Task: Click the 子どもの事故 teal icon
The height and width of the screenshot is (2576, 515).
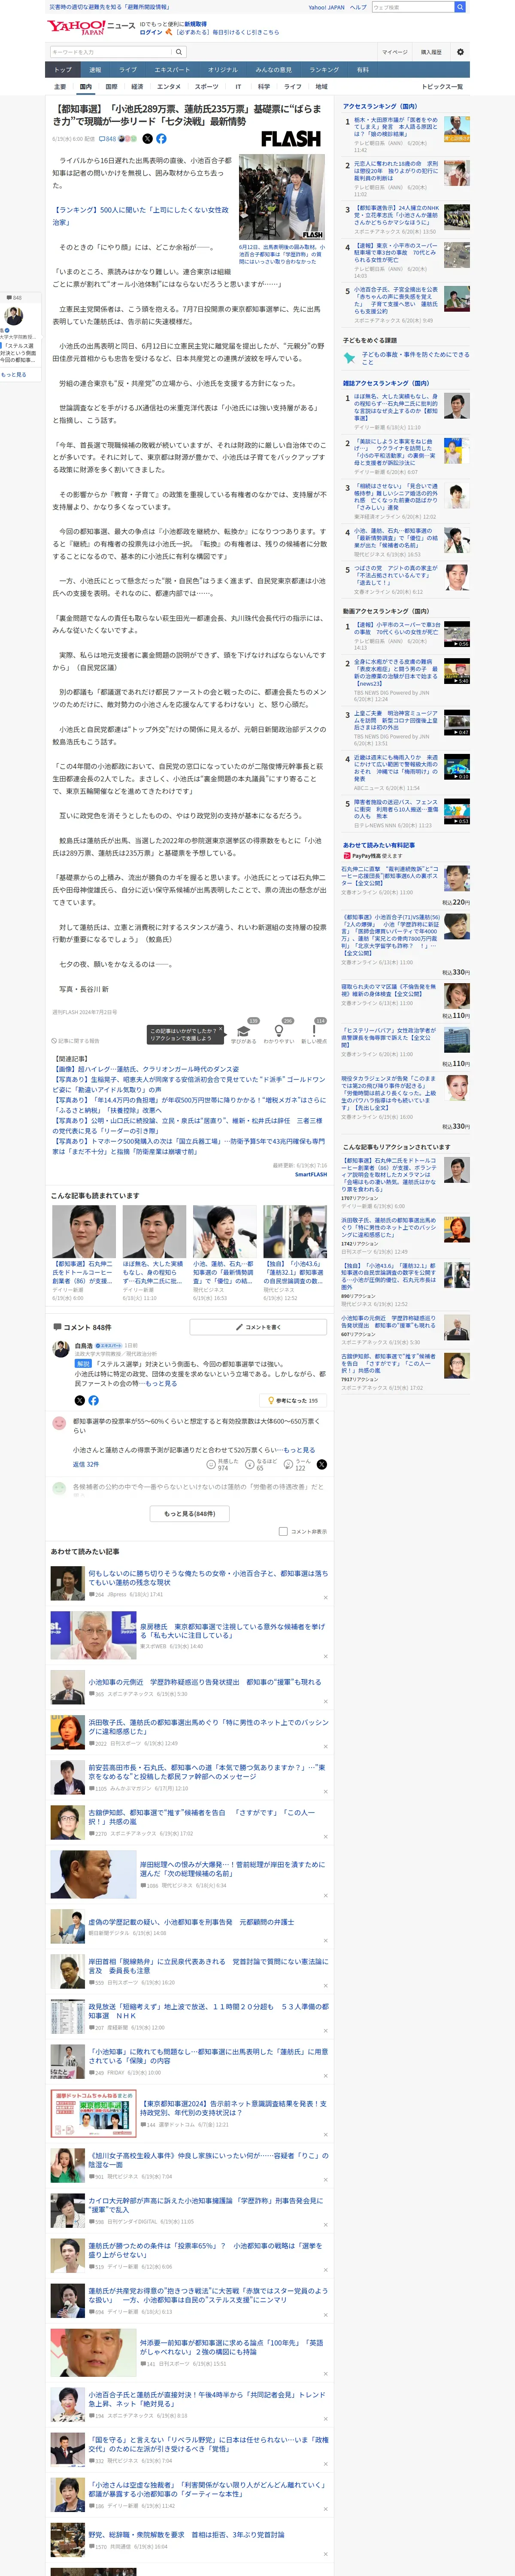Action: [x=350, y=357]
